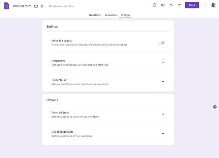This screenshot has height=158, width=219.
Task: Expand the Presentation settings chevron
Action: click(163, 82)
